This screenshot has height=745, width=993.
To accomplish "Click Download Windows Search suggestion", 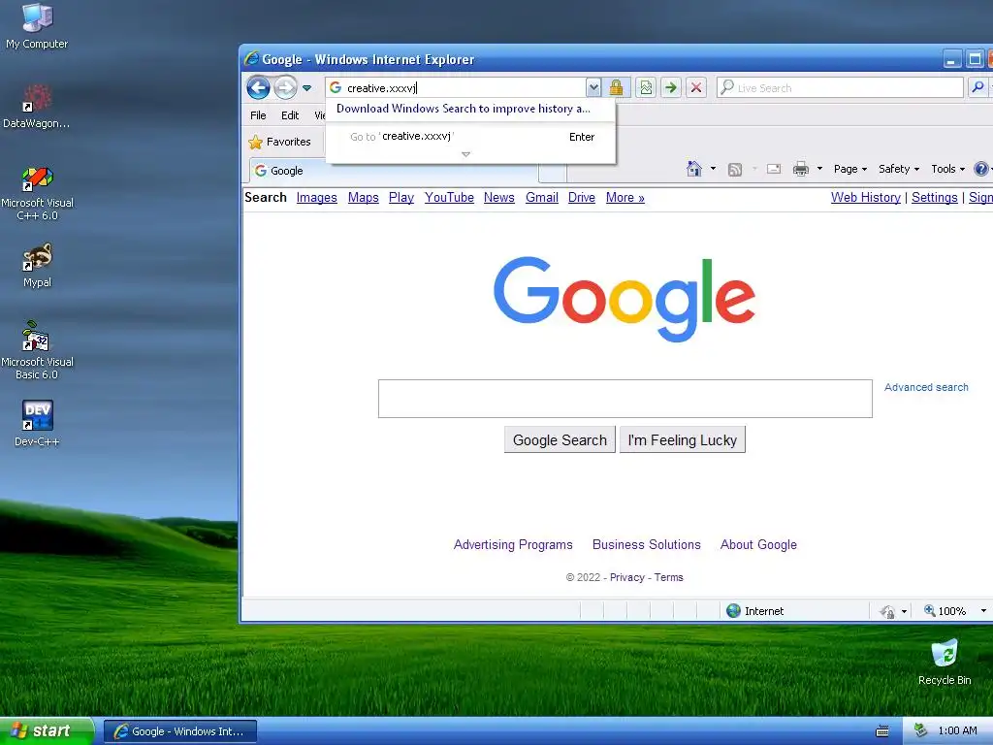I will (x=464, y=109).
